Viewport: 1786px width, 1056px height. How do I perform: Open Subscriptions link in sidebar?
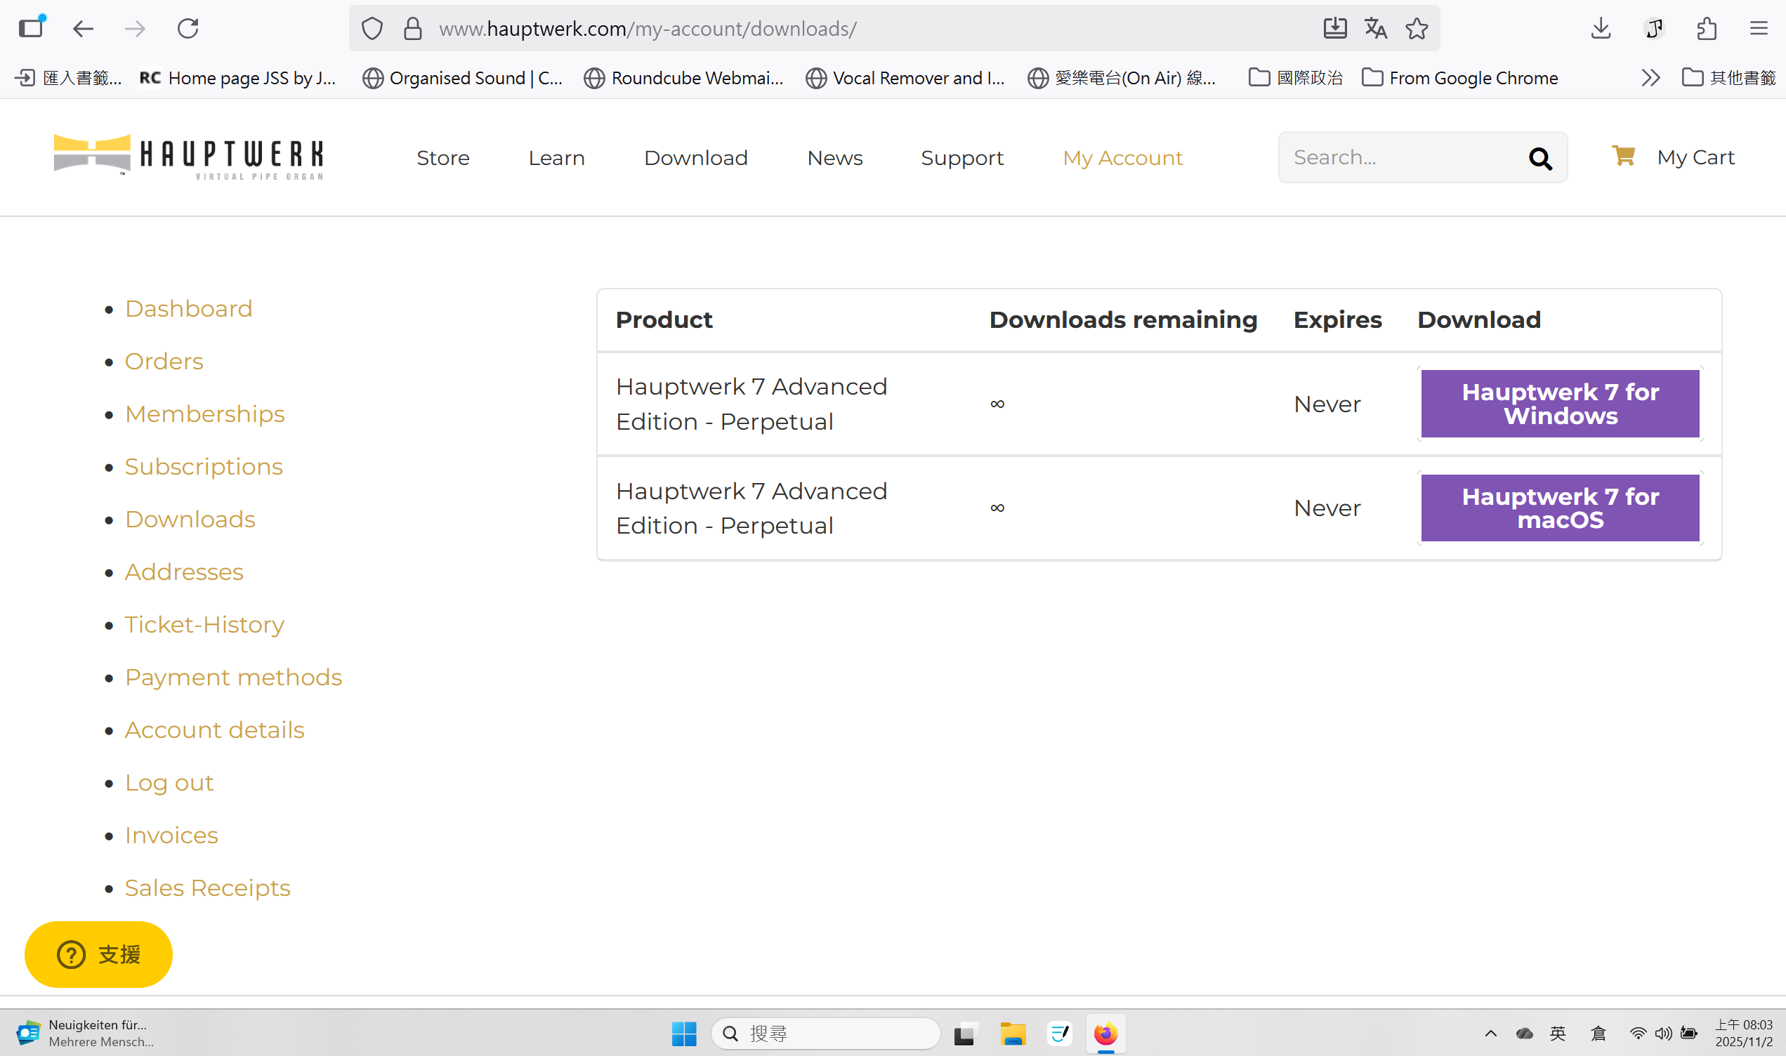click(204, 467)
